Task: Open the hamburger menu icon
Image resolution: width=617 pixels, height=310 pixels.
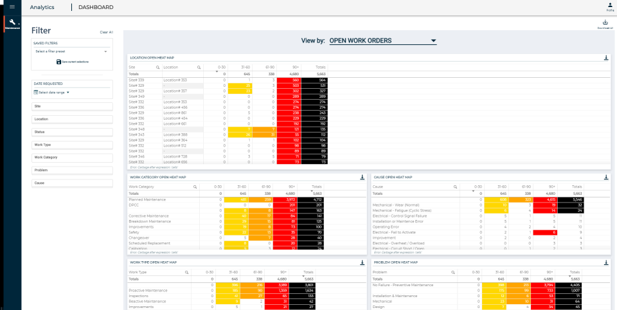Action: (x=12, y=7)
